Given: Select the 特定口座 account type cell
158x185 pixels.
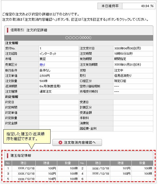Looking at the screenshot, I should [120, 81].
